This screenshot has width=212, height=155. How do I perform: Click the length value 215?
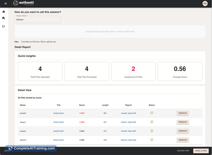(105, 140)
